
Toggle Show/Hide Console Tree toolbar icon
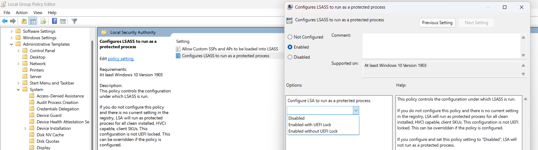pos(33,21)
